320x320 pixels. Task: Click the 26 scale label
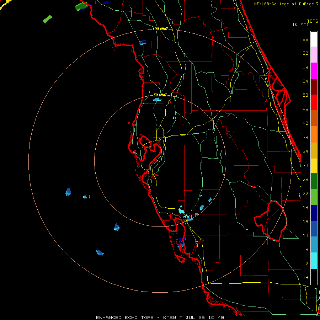(x=305, y=180)
